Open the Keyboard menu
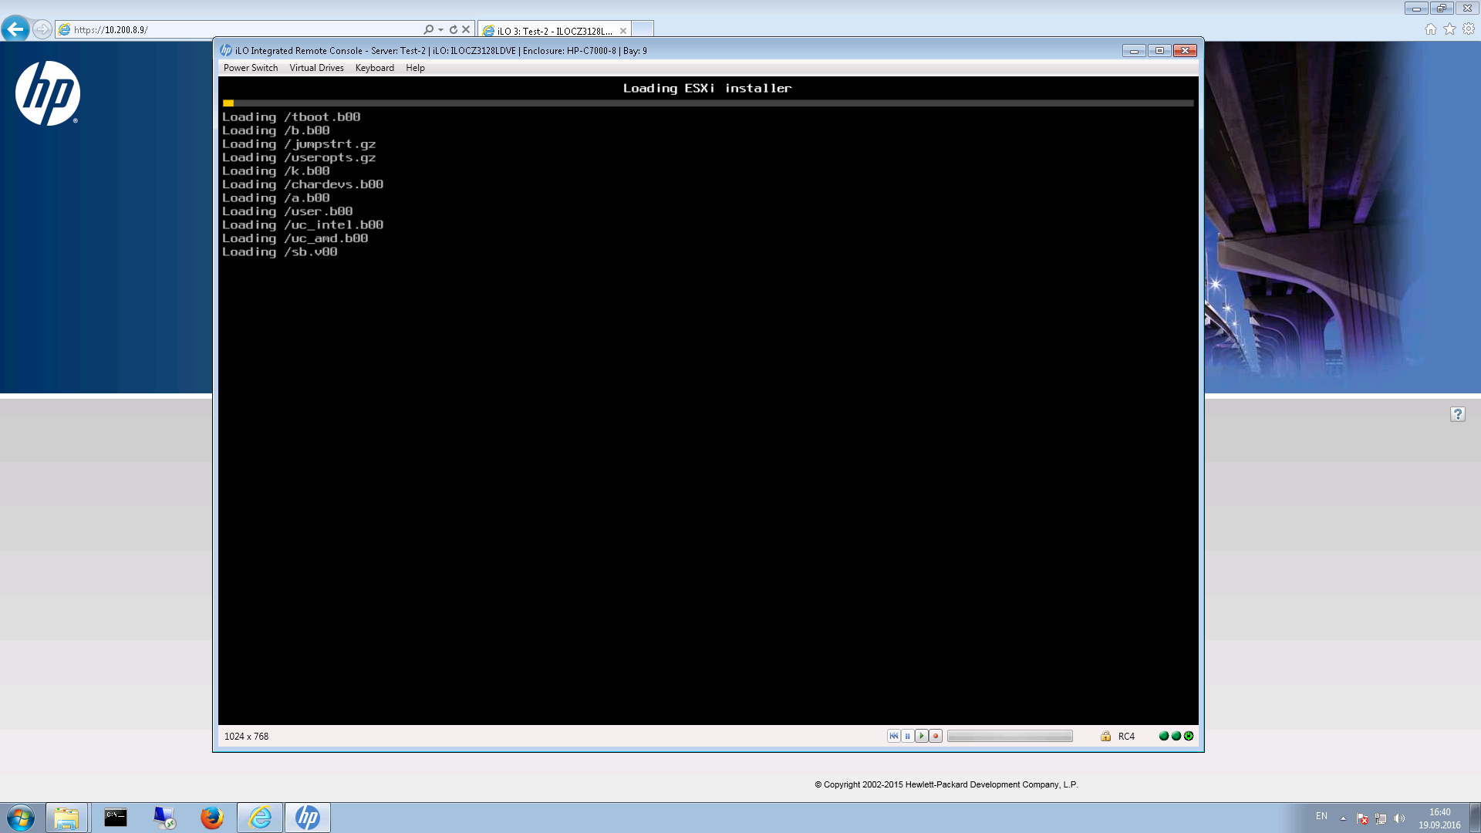The image size is (1481, 833). point(374,68)
